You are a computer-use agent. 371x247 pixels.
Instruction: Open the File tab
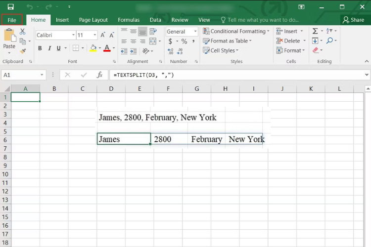click(12, 20)
